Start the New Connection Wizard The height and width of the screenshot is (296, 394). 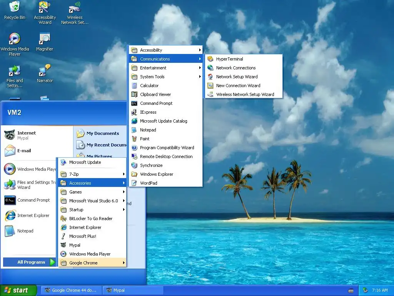click(x=244, y=85)
